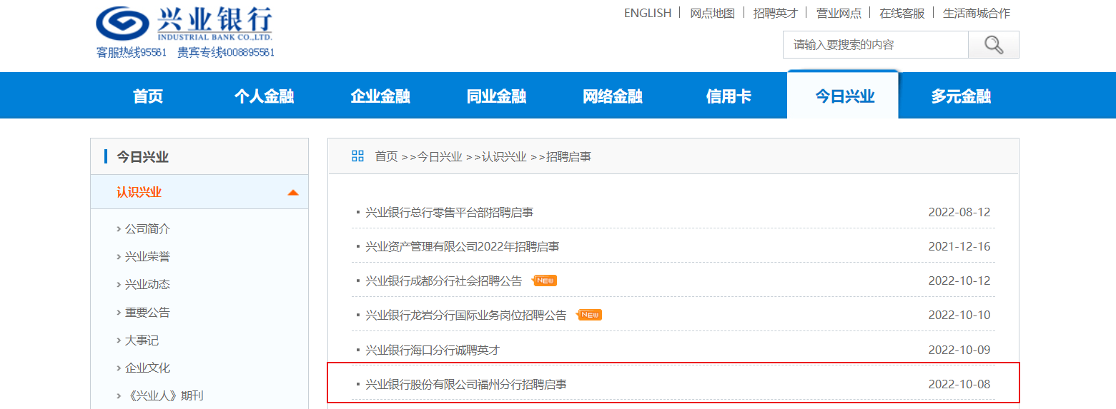1116x409 pixels.
Task: Go to 首页 navigation tab
Action: click(148, 96)
